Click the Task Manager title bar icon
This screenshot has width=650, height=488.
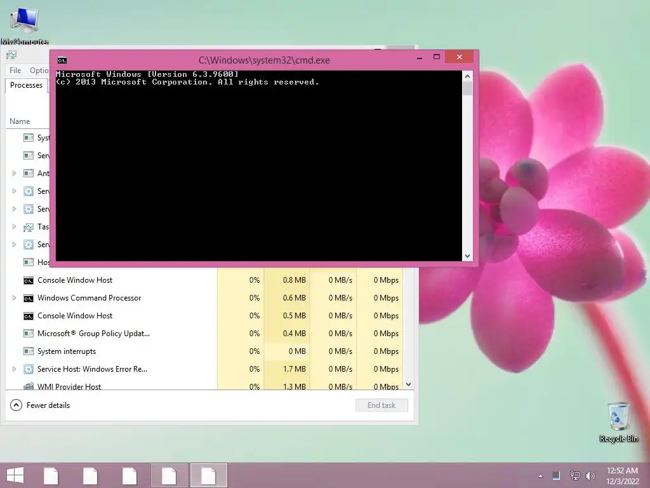(11, 55)
